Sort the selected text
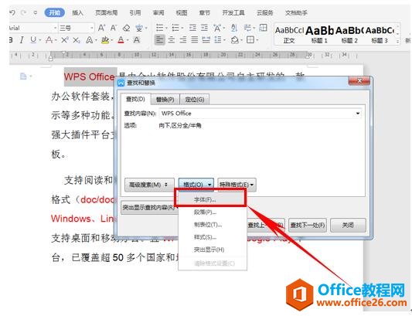412x316 pixels. (x=234, y=28)
